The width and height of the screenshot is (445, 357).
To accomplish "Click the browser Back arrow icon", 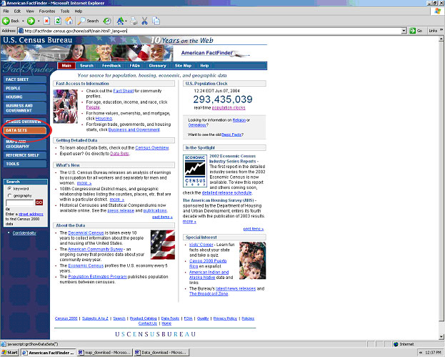I will tap(6, 21).
